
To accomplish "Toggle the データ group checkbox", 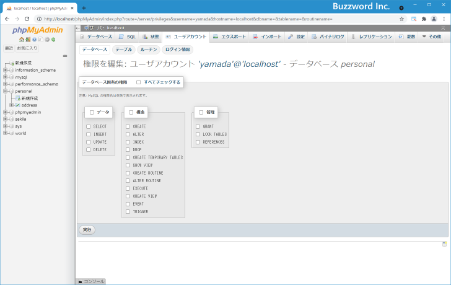I will click(92, 112).
